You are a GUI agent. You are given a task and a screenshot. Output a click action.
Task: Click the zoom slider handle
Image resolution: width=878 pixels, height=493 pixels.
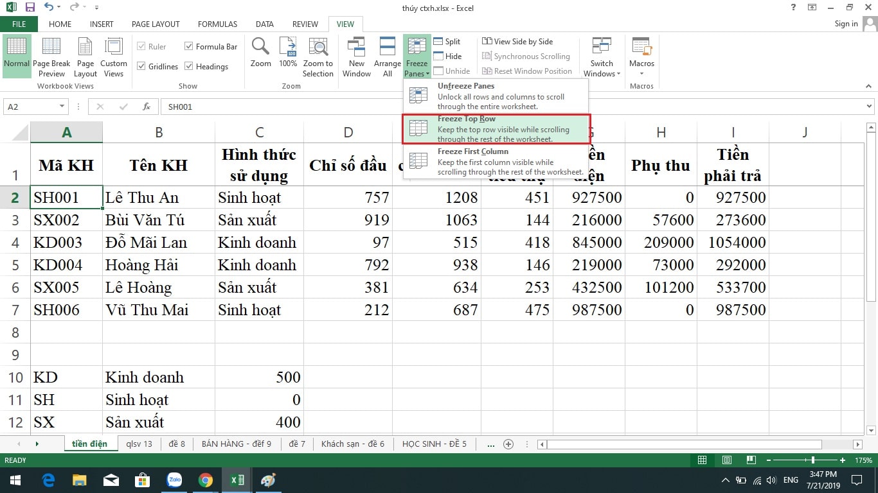point(813,460)
